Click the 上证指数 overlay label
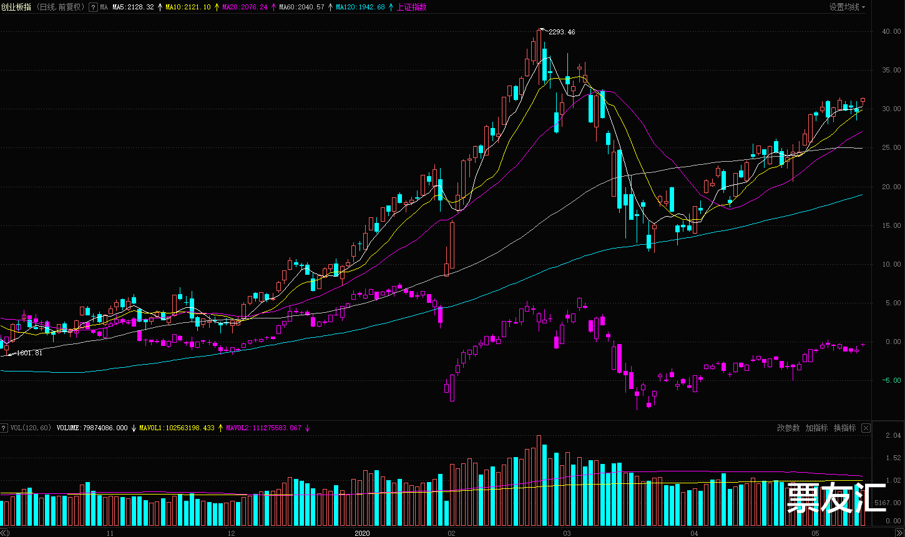The width and height of the screenshot is (905, 537). pos(412,7)
